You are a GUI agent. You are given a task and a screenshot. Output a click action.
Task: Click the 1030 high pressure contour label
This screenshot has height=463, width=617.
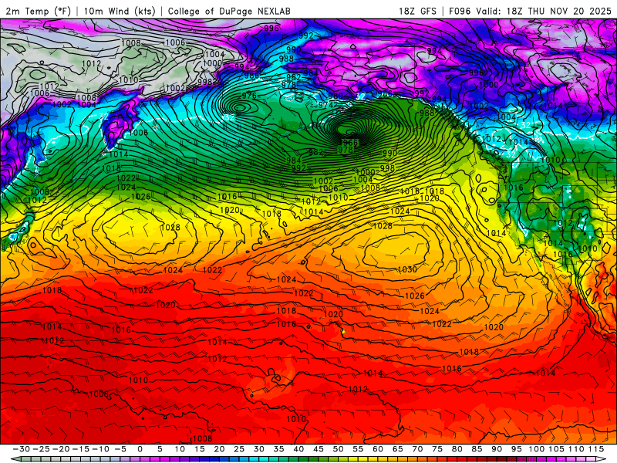click(x=407, y=269)
